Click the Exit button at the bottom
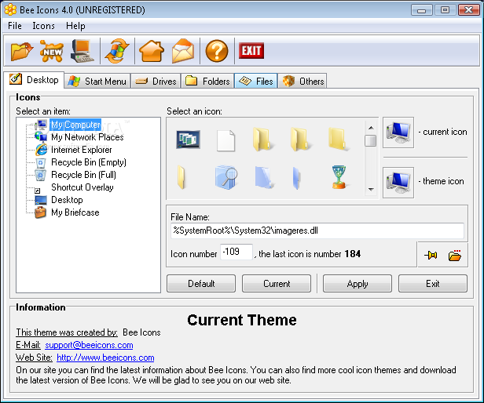This screenshot has height=403, width=484. [x=433, y=284]
